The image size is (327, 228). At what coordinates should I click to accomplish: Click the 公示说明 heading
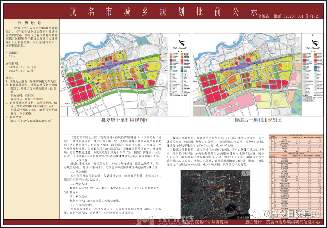point(30,23)
